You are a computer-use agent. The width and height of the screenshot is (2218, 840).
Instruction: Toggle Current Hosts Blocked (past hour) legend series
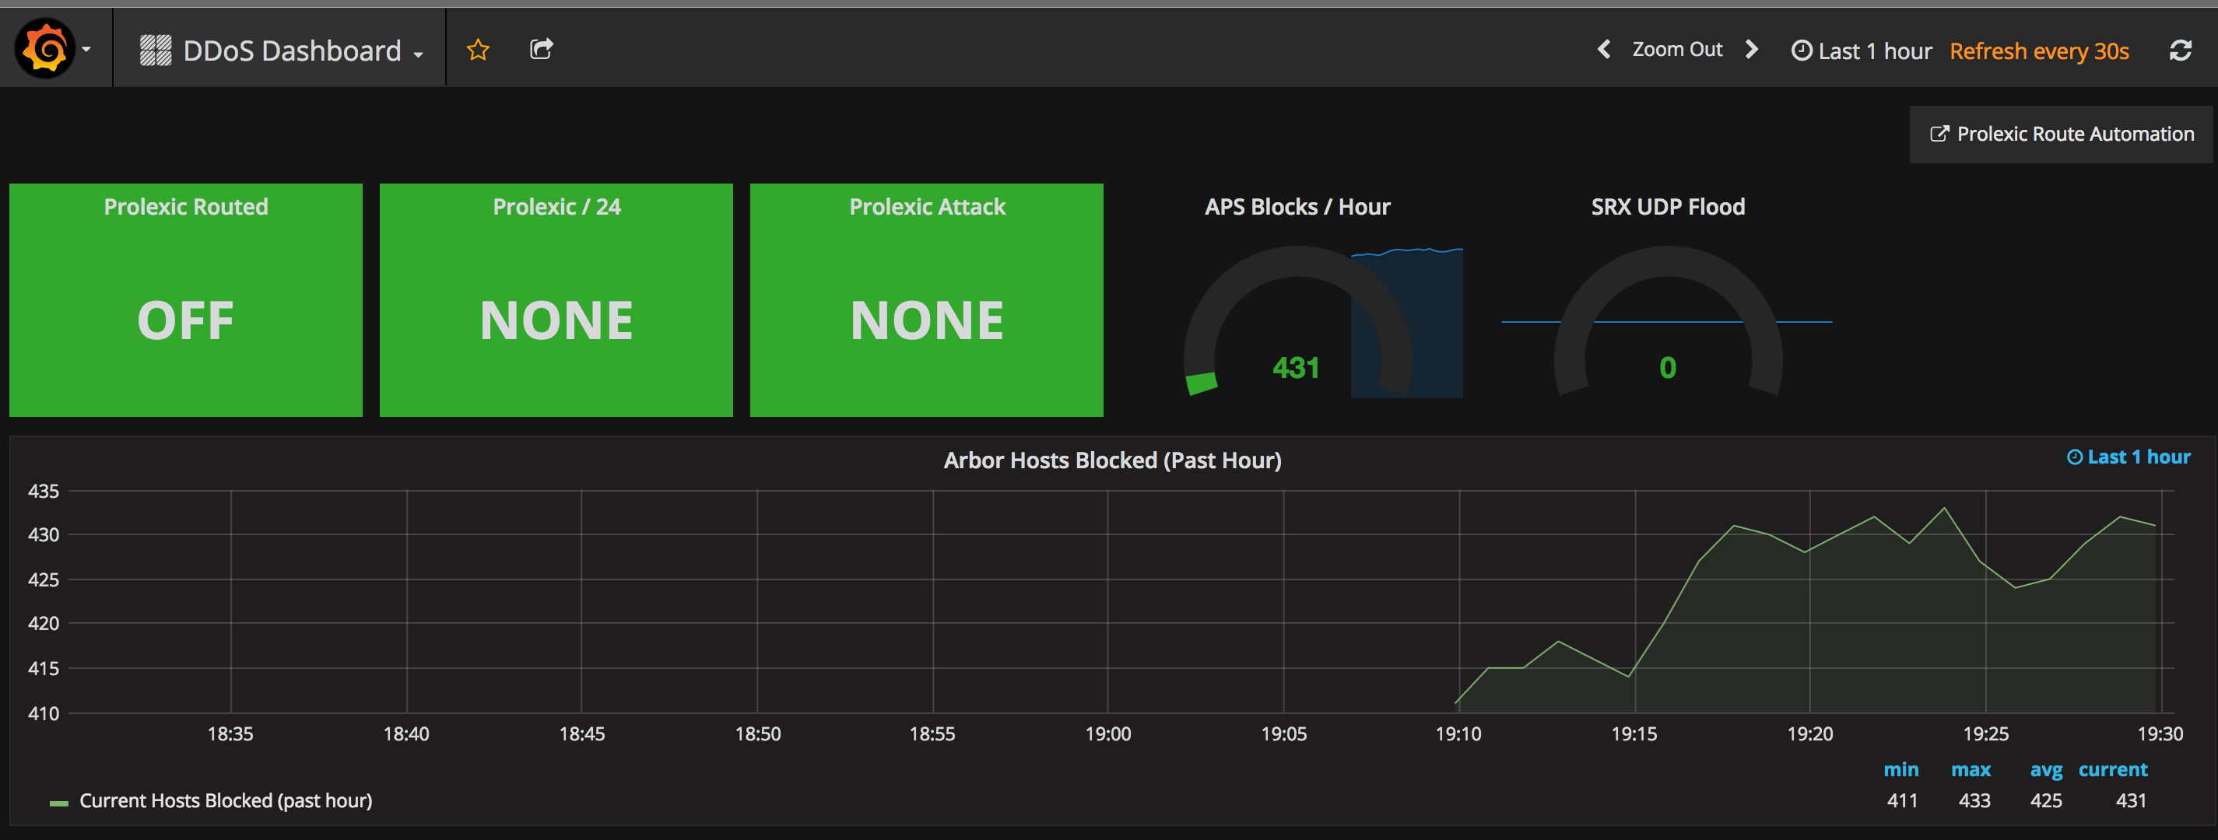[x=226, y=801]
